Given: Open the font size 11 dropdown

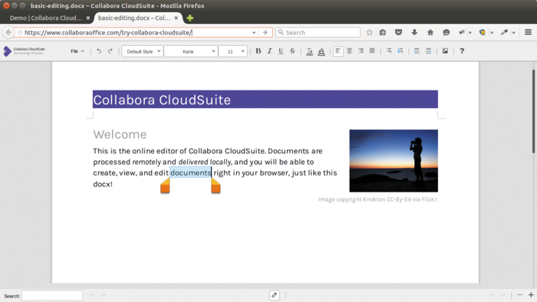Looking at the screenshot, I should [x=233, y=51].
